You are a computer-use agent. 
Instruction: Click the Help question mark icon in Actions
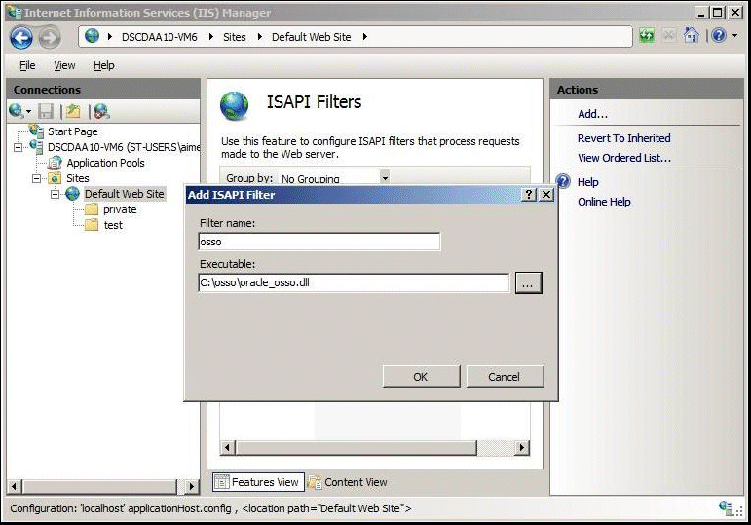tap(563, 181)
